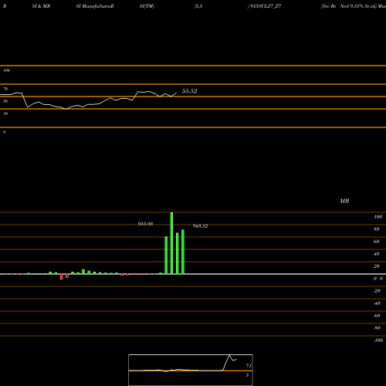The width and height of the screenshot is (386, 386).
Task: Click the -100 label on MR axis
Action: click(378, 340)
